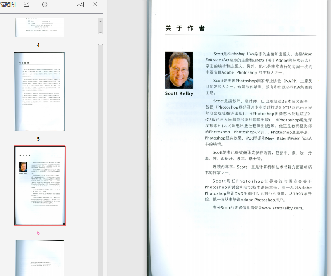
Task: Adjust the thumbnail size slider handle
Action: pyautogui.click(x=45, y=5)
